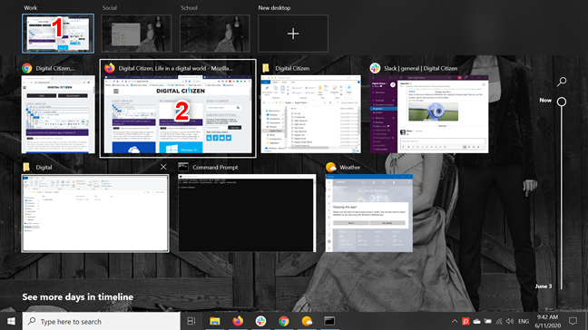Click the Task View taskbar button
Screen dimensions: 588x330
pyautogui.click(x=191, y=321)
